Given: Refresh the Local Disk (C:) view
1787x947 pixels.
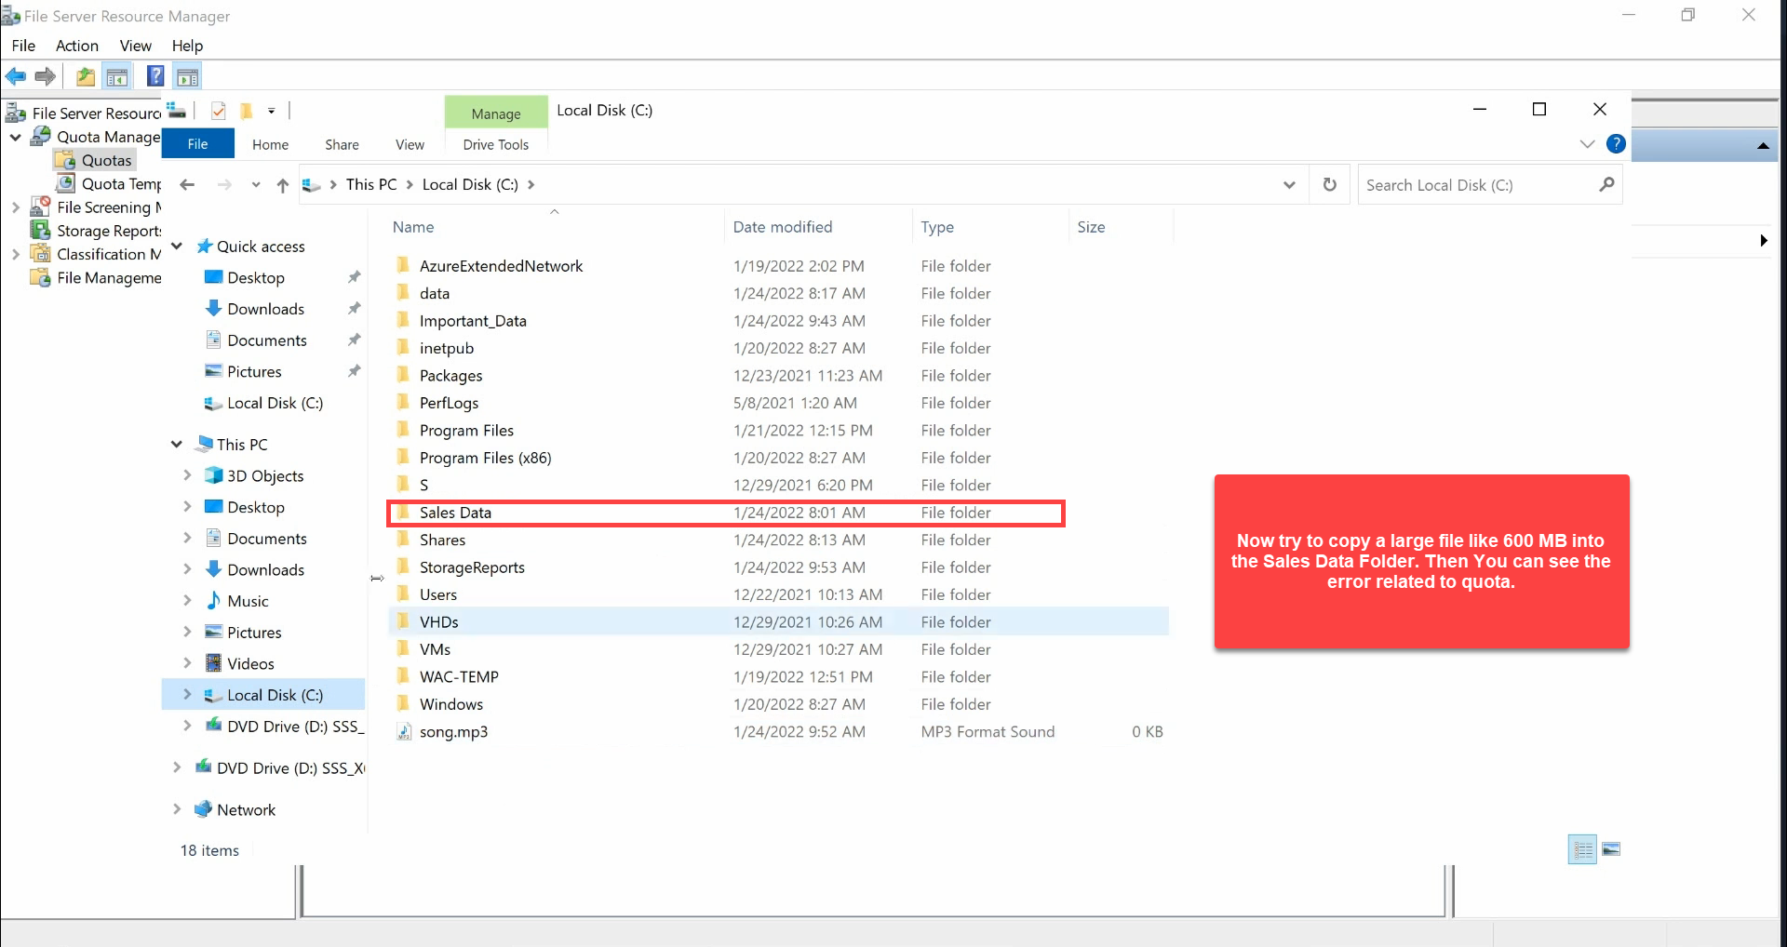Looking at the screenshot, I should (1330, 184).
